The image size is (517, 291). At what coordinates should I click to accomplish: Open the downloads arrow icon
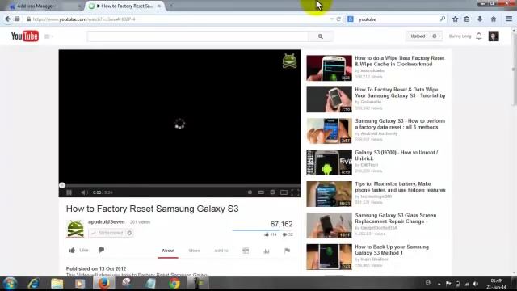pos(480,19)
